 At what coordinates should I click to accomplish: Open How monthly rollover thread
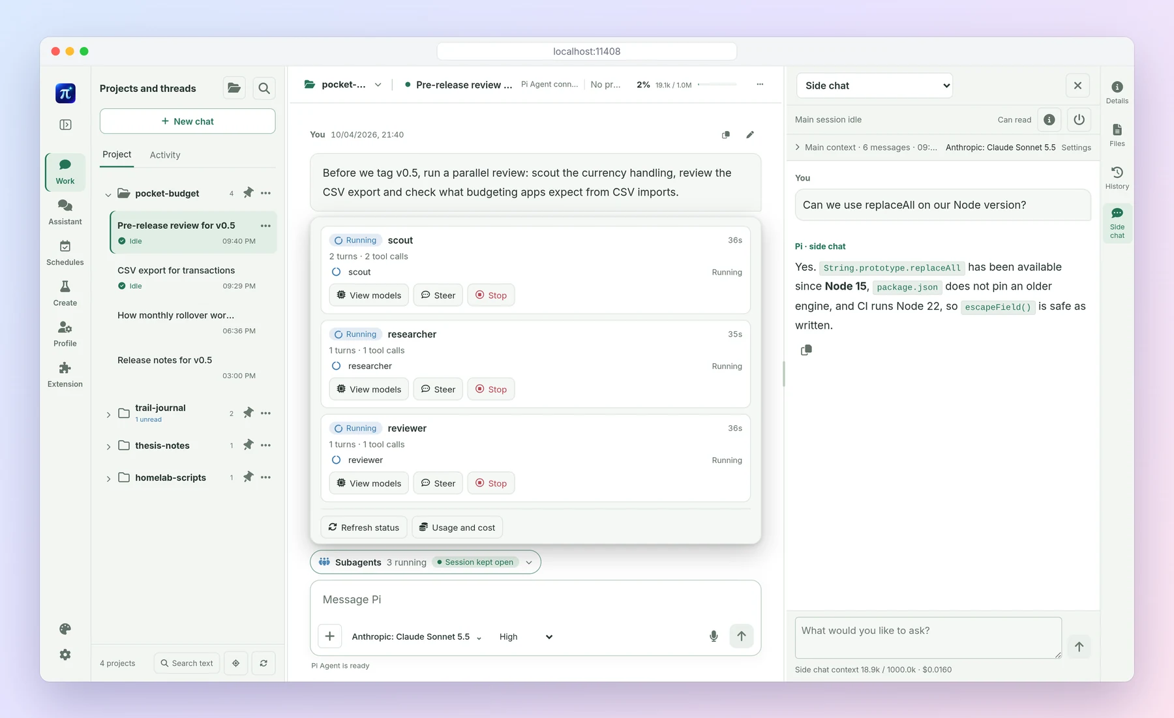point(193,323)
